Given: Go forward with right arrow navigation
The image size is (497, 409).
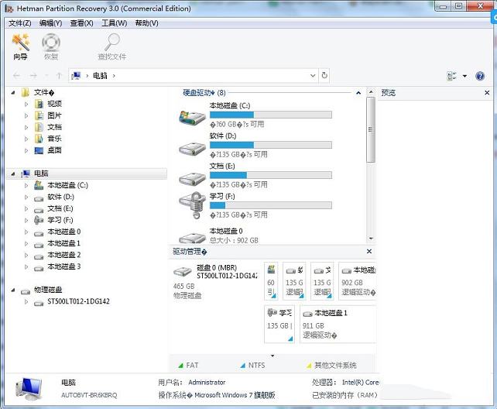Looking at the screenshot, I should 33,76.
